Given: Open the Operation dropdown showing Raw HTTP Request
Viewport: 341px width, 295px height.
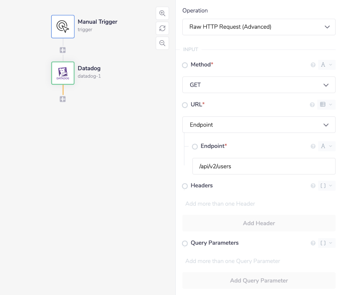Looking at the screenshot, I should [x=259, y=27].
